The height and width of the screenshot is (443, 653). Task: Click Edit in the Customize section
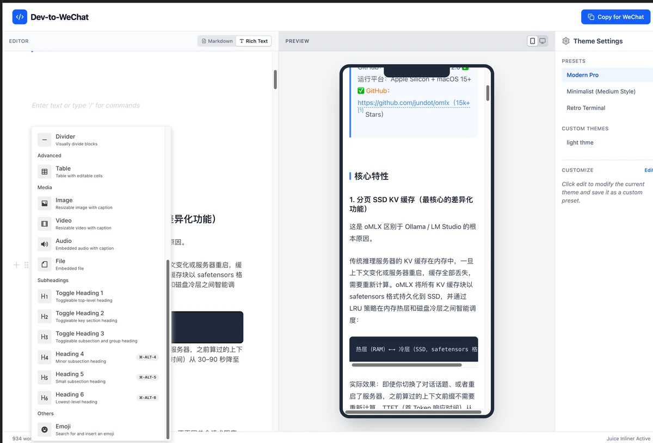point(649,170)
